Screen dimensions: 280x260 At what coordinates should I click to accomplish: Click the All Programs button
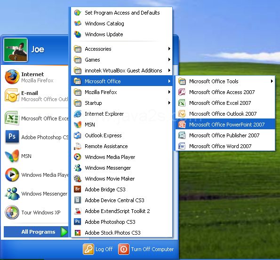36,232
